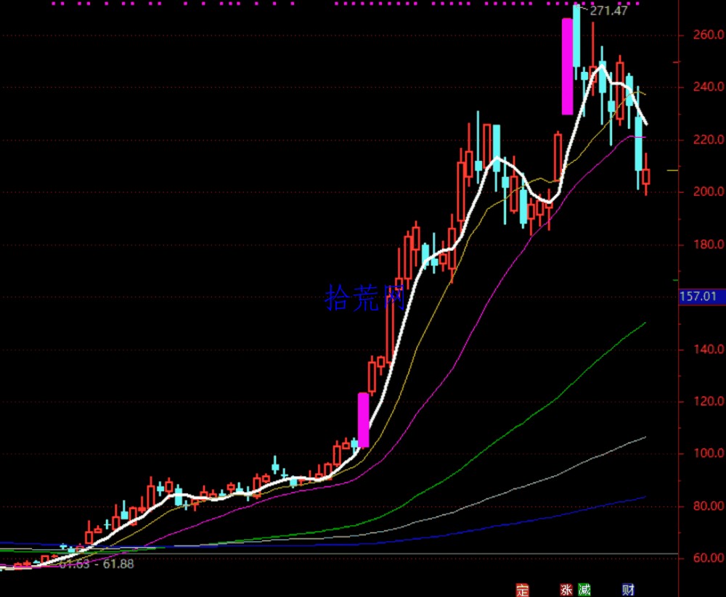Select the magenta candlestick near the 271.47 peak
The width and height of the screenshot is (726, 597).
(567, 67)
